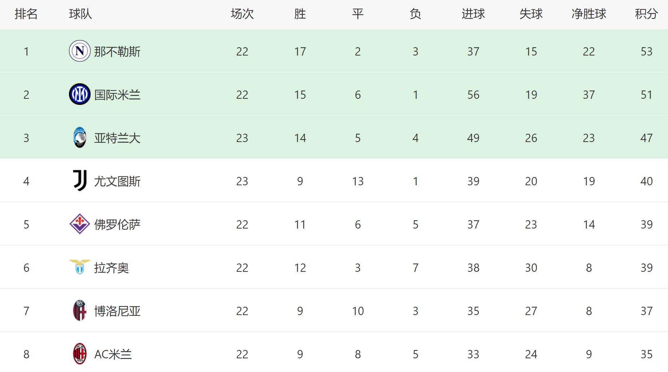668x372 pixels.
Task: Click the 尤文图斯 team name
Action: tap(117, 181)
